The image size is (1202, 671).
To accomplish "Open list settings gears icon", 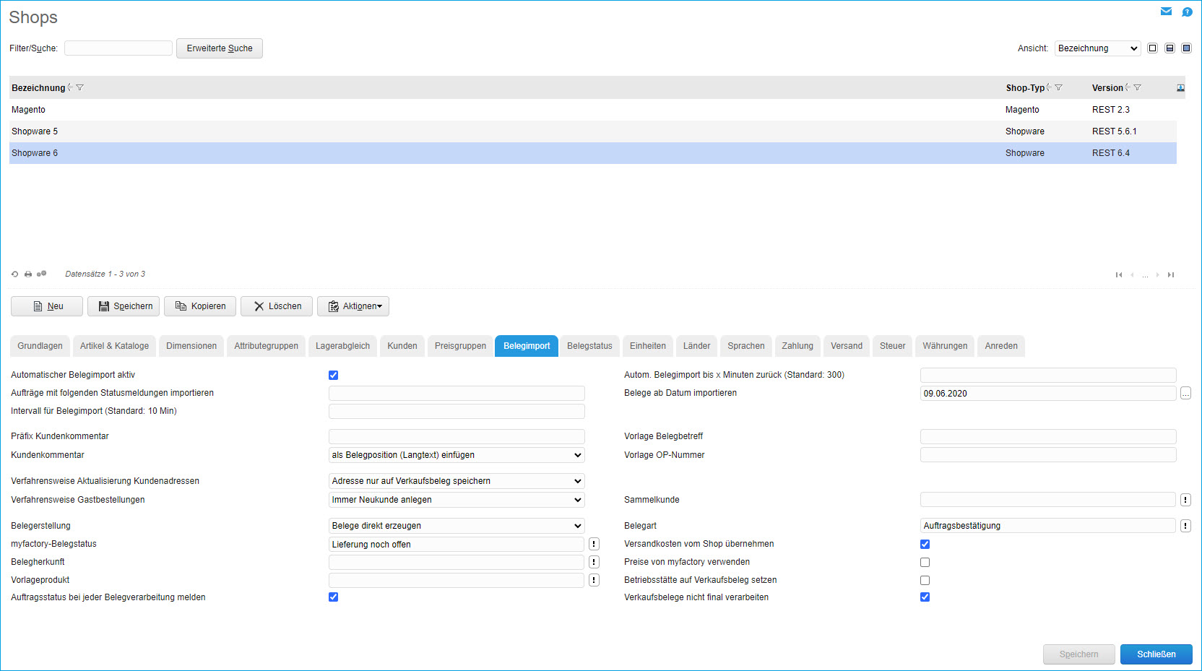I will [x=41, y=274].
